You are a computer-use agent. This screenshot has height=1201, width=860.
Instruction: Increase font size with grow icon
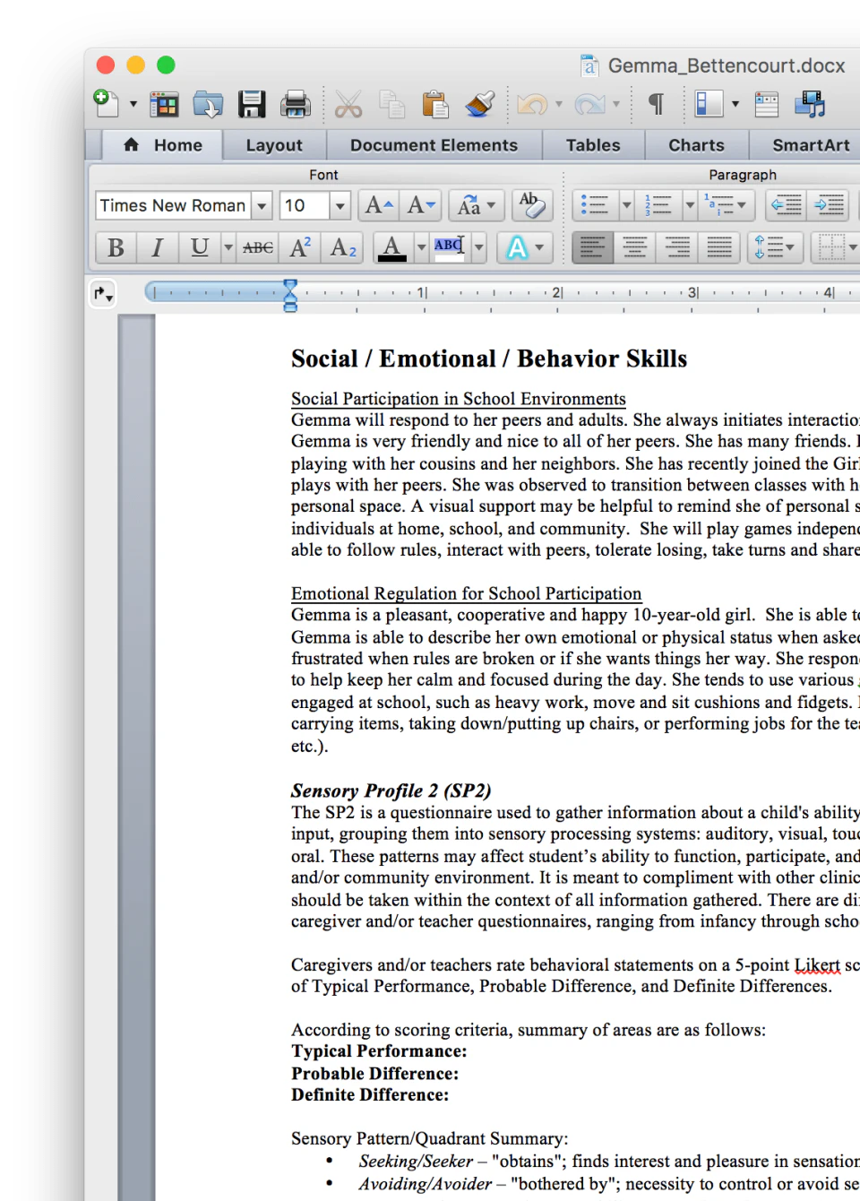tap(379, 205)
